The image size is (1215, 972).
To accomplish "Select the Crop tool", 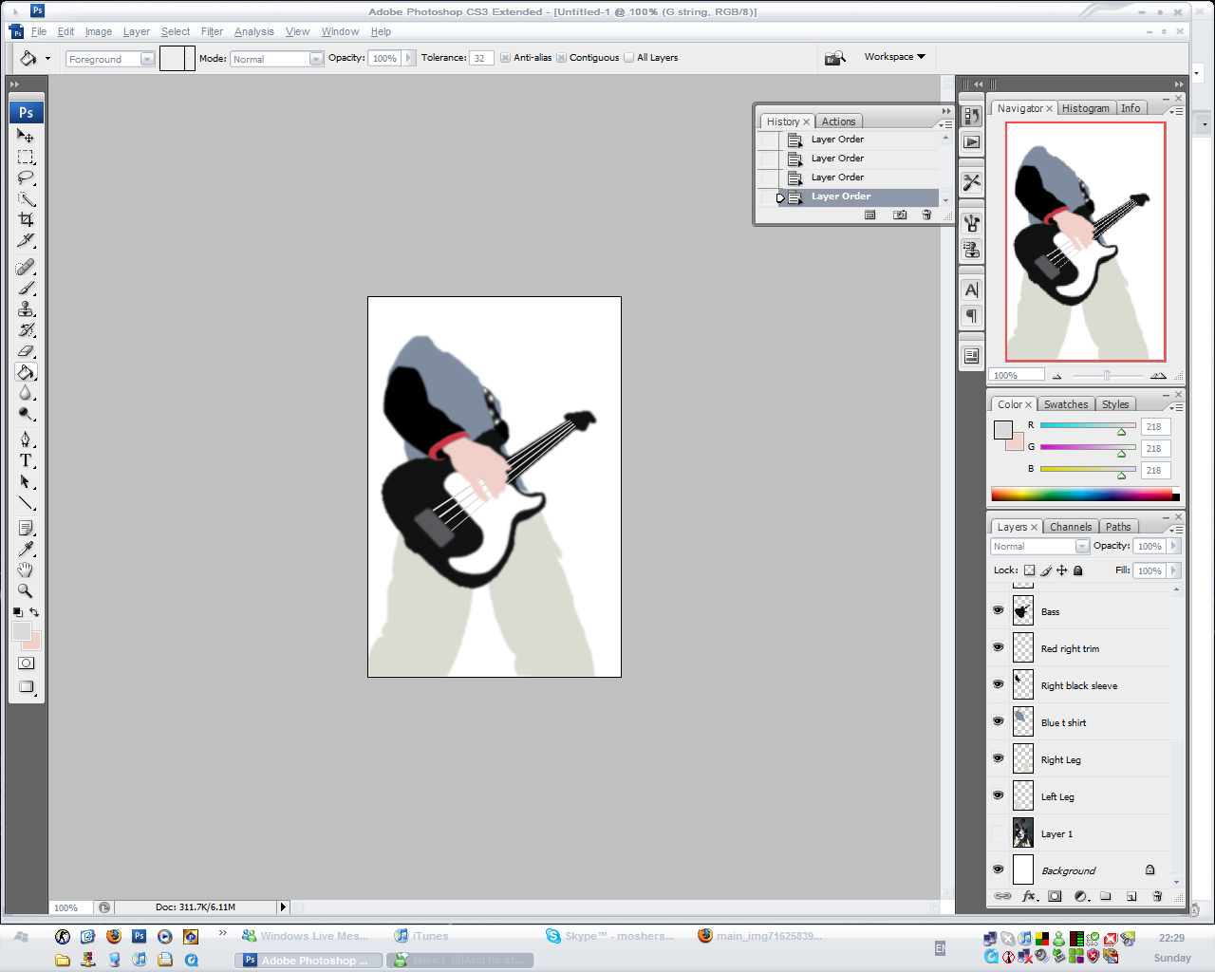I will coord(26,219).
